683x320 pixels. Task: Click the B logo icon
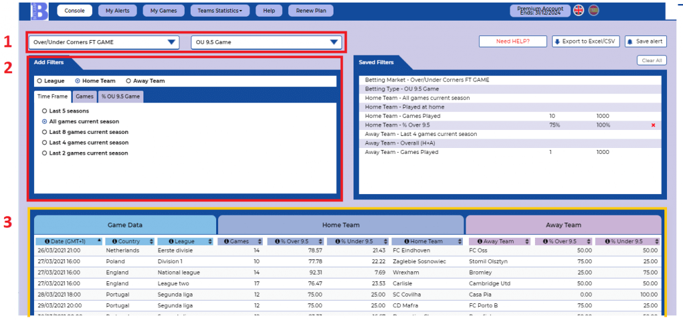coord(39,11)
